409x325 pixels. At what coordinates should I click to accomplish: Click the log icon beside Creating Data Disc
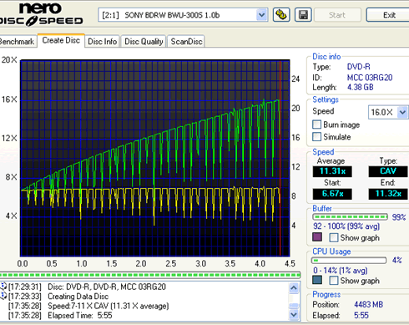point(3,296)
